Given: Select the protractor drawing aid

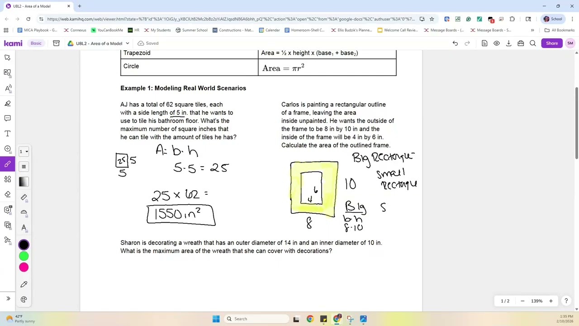Looking at the screenshot, I should [24, 212].
